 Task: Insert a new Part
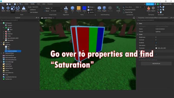coord(73,9)
